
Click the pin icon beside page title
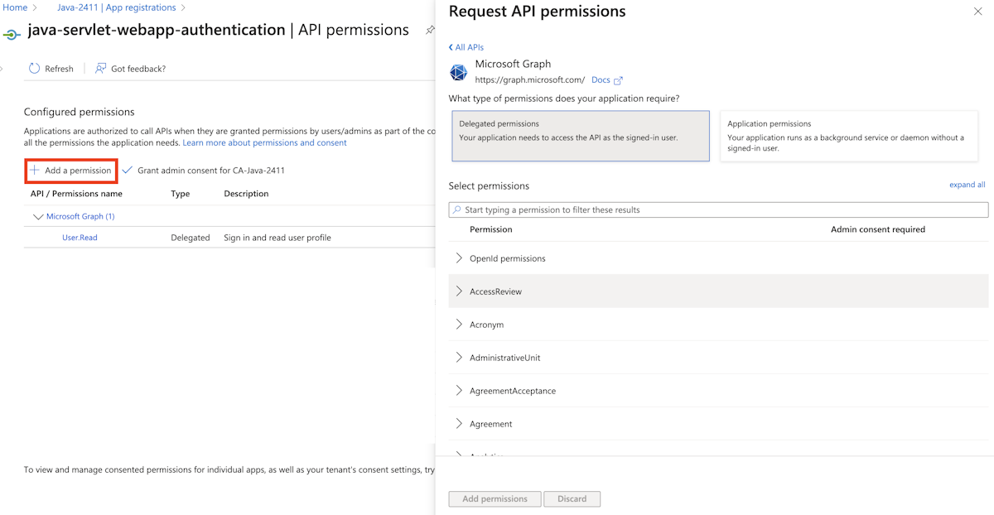pyautogui.click(x=430, y=30)
